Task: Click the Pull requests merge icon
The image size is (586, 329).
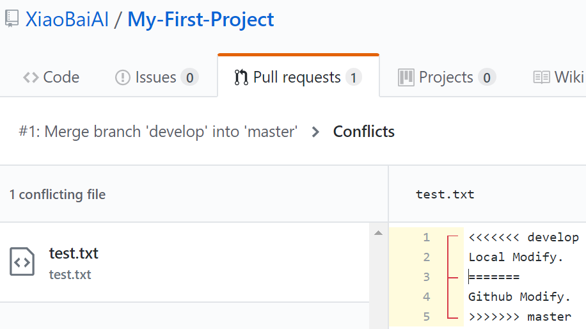Action: pos(241,77)
